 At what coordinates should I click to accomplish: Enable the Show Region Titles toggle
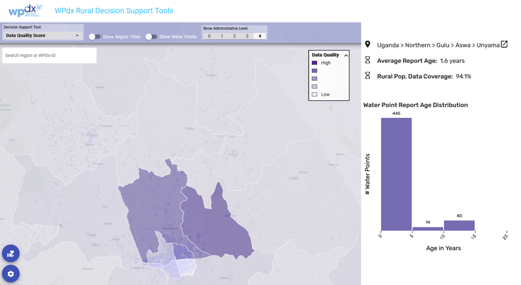tap(95, 37)
